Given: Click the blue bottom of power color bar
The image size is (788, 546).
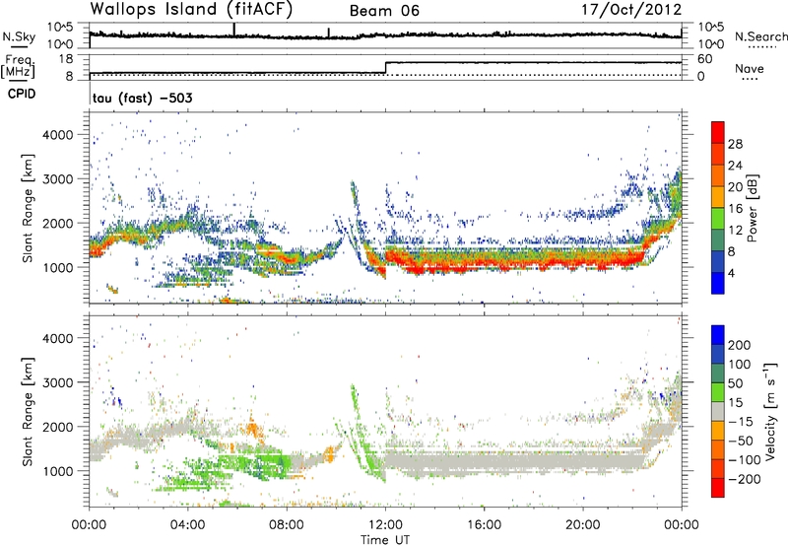Looking at the screenshot, I should tap(718, 283).
